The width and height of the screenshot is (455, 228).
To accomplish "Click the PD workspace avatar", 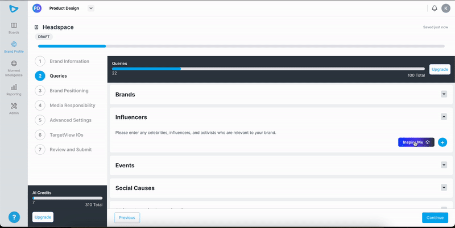I will (x=37, y=8).
